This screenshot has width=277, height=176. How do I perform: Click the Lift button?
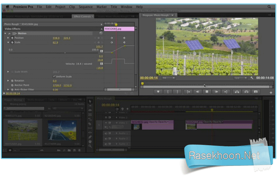pyautogui.click(x=237, y=92)
